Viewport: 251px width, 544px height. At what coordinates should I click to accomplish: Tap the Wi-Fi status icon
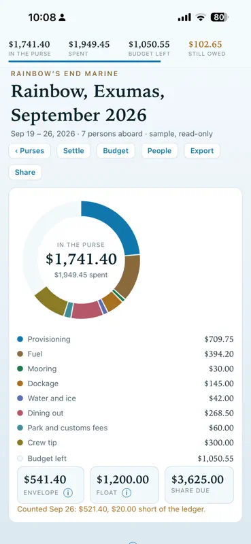coord(201,18)
